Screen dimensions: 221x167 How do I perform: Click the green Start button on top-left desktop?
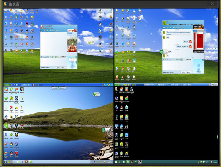pos(7,85)
